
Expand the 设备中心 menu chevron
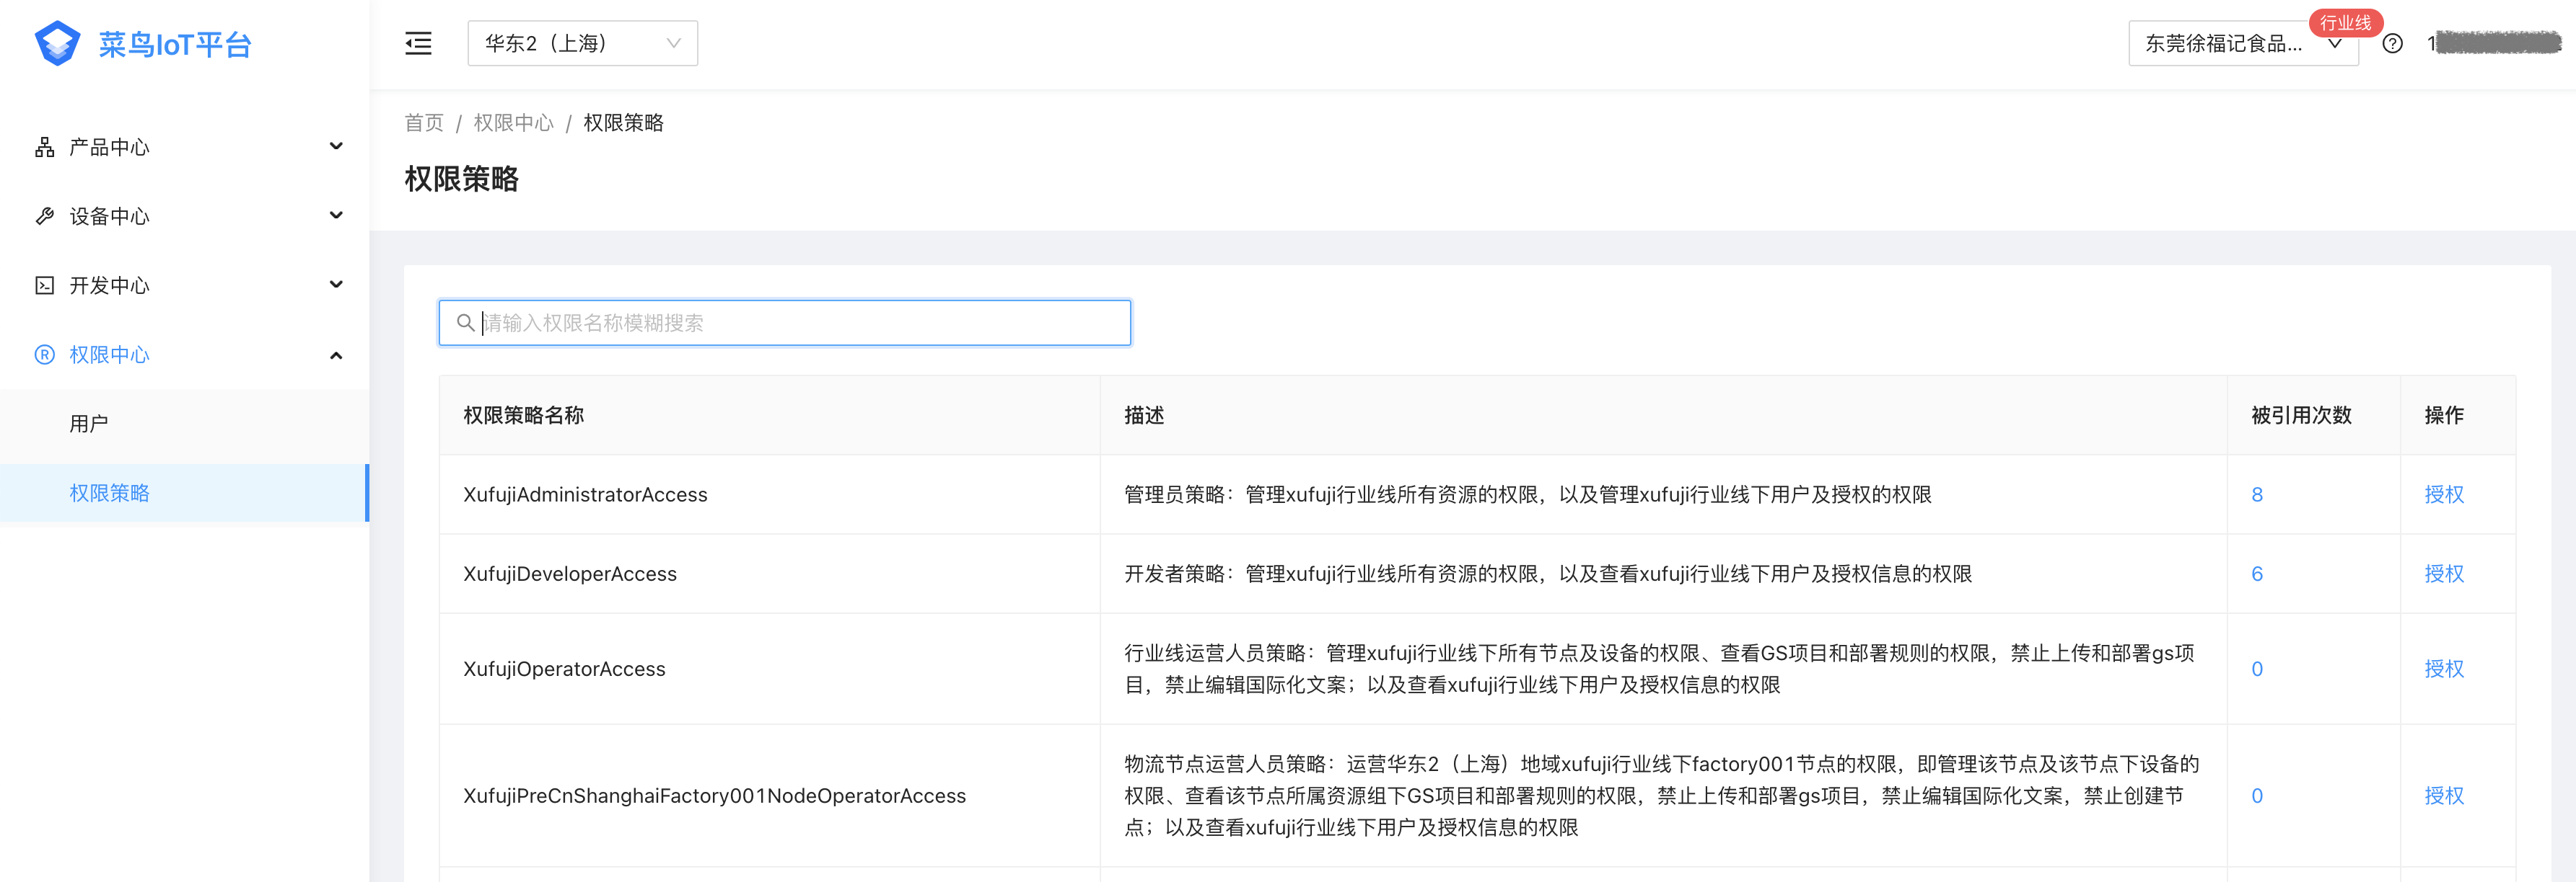point(336,215)
